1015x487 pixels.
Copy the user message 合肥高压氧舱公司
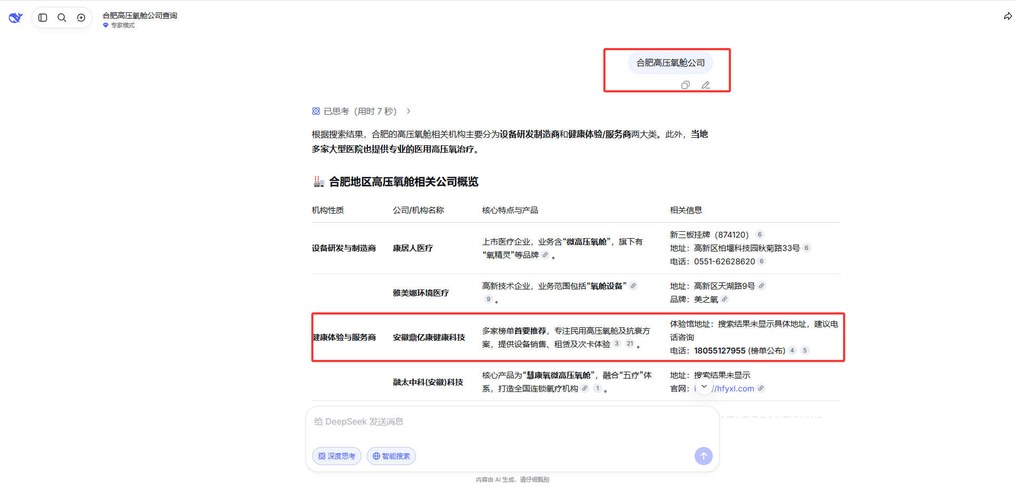686,85
